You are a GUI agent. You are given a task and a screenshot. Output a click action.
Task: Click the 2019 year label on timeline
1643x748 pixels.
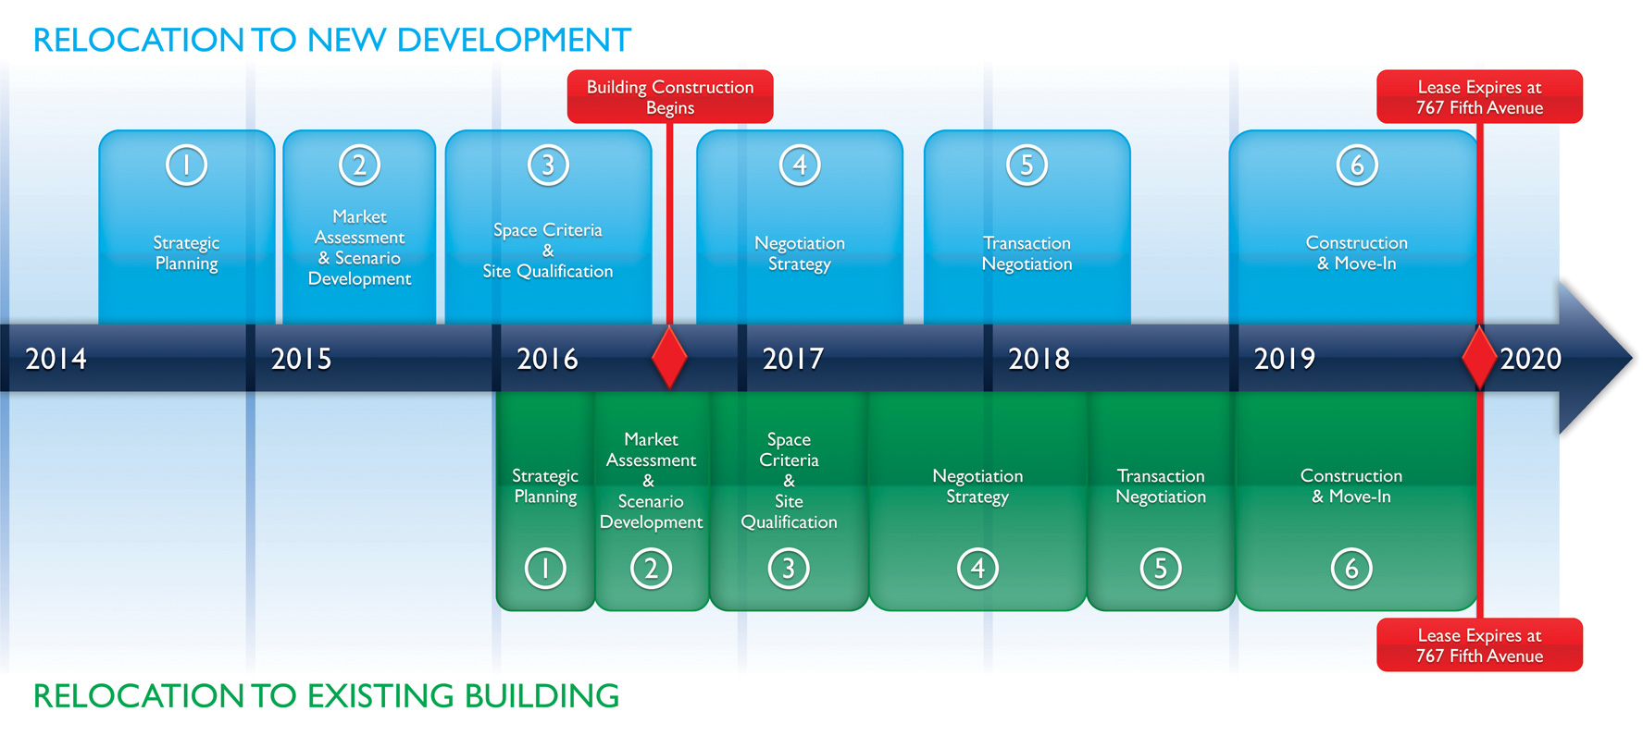[x=1284, y=359]
